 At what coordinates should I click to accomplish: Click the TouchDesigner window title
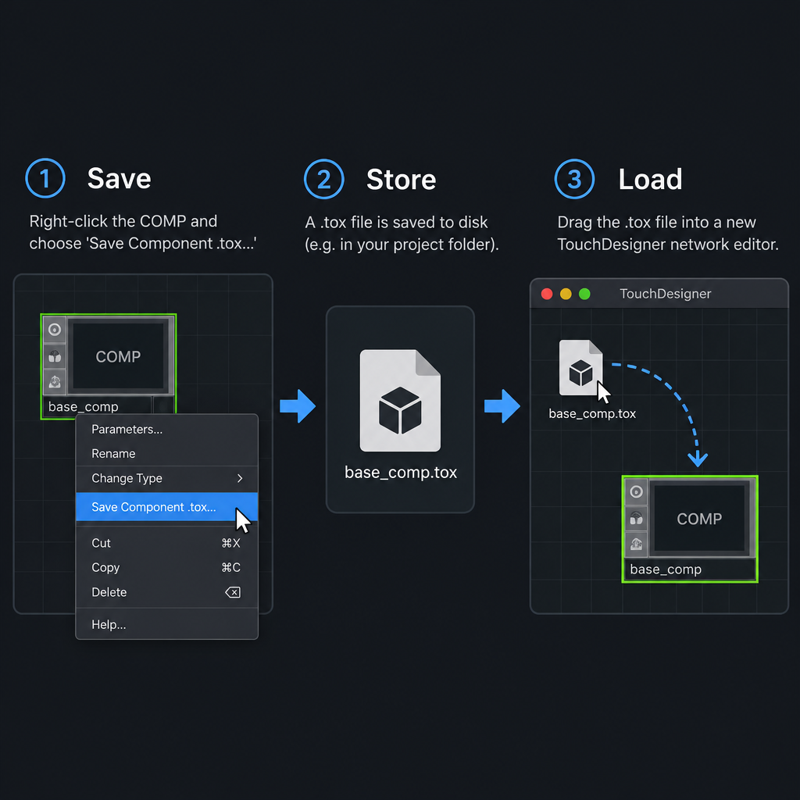(x=666, y=294)
